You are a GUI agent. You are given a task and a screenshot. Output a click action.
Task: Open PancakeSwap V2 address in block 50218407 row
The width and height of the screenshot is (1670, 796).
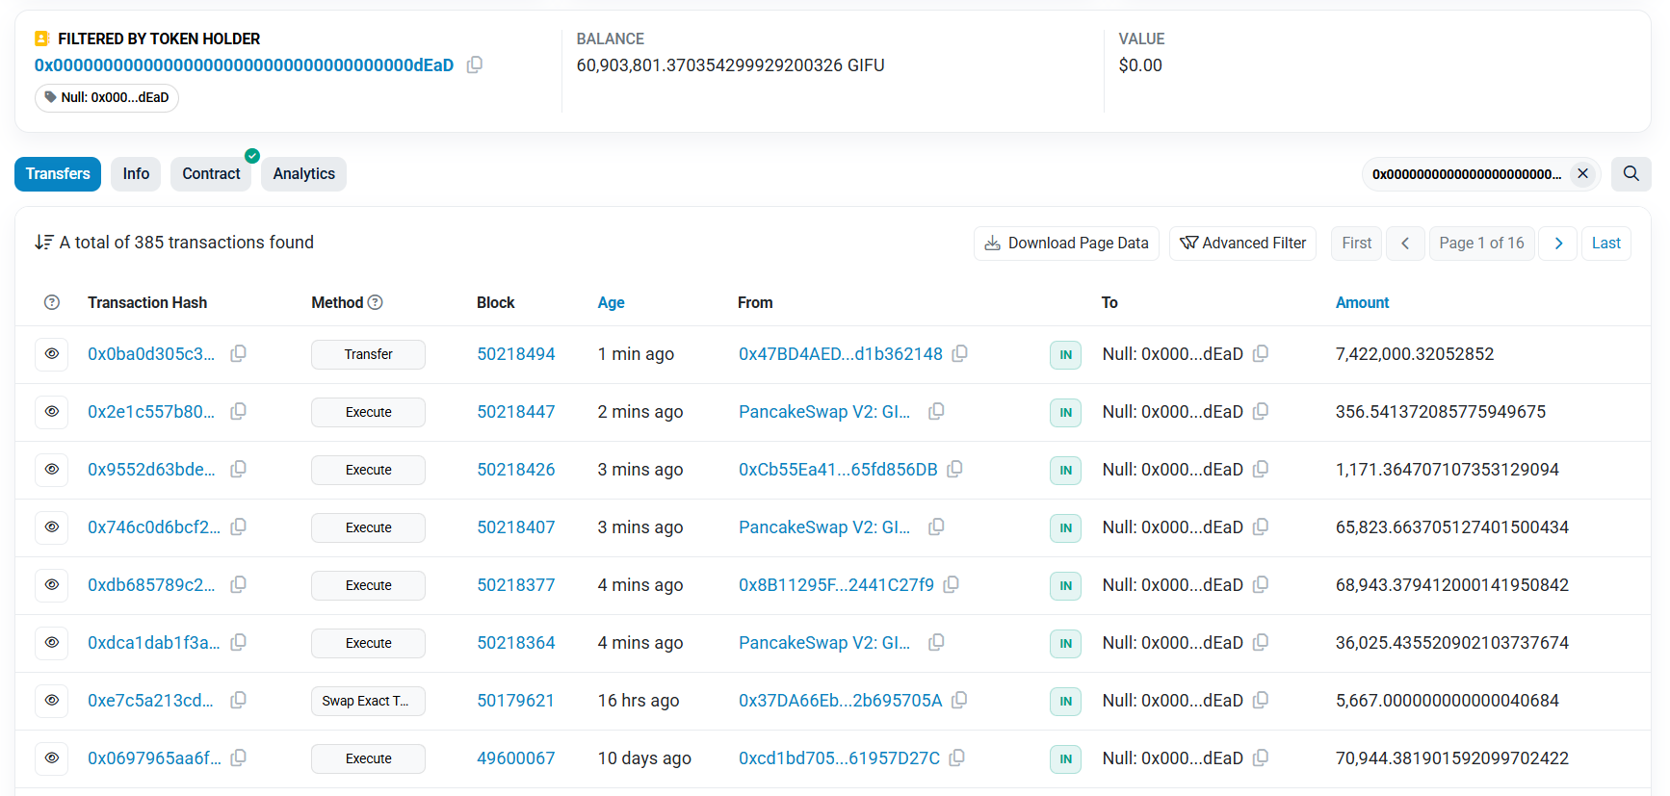point(824,527)
